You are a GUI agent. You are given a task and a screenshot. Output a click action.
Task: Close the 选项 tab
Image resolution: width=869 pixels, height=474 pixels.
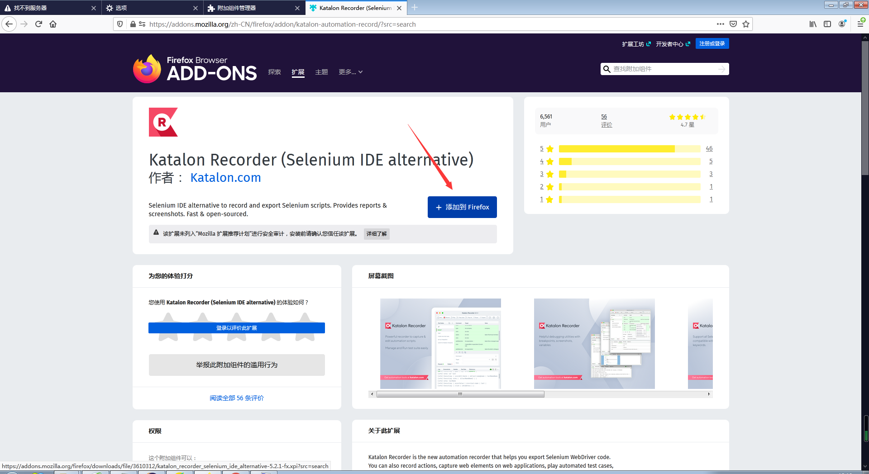click(x=196, y=8)
